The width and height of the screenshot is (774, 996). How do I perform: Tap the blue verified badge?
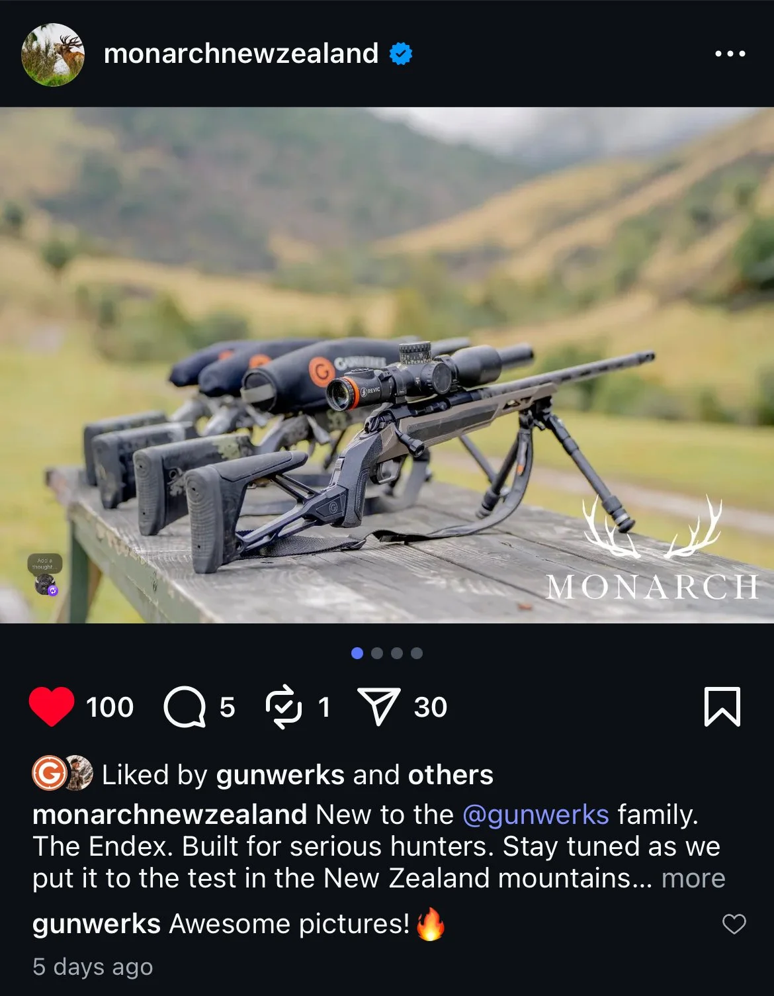(401, 54)
